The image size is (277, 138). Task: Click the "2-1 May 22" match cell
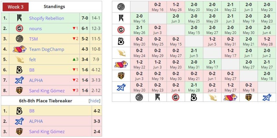(x=230, y=7)
